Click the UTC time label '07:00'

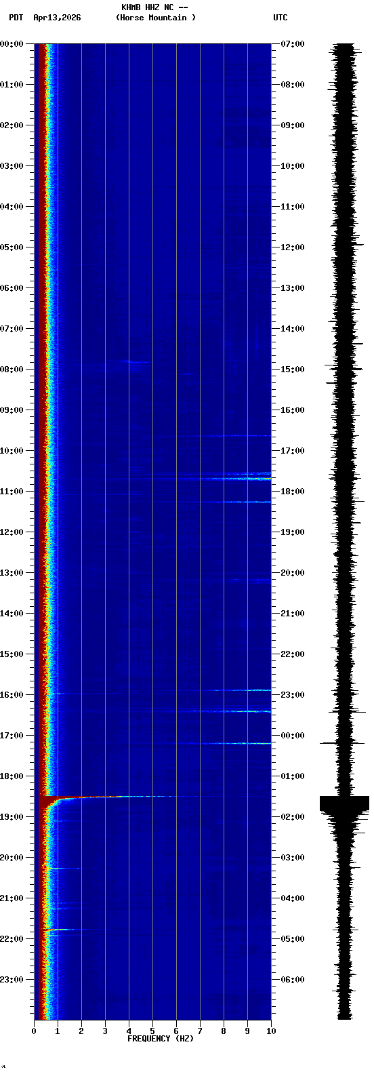(x=293, y=44)
